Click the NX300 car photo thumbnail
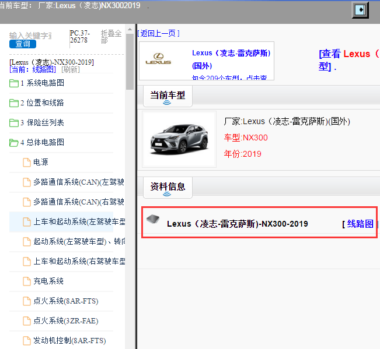The width and height of the screenshot is (380, 349). coord(179,139)
